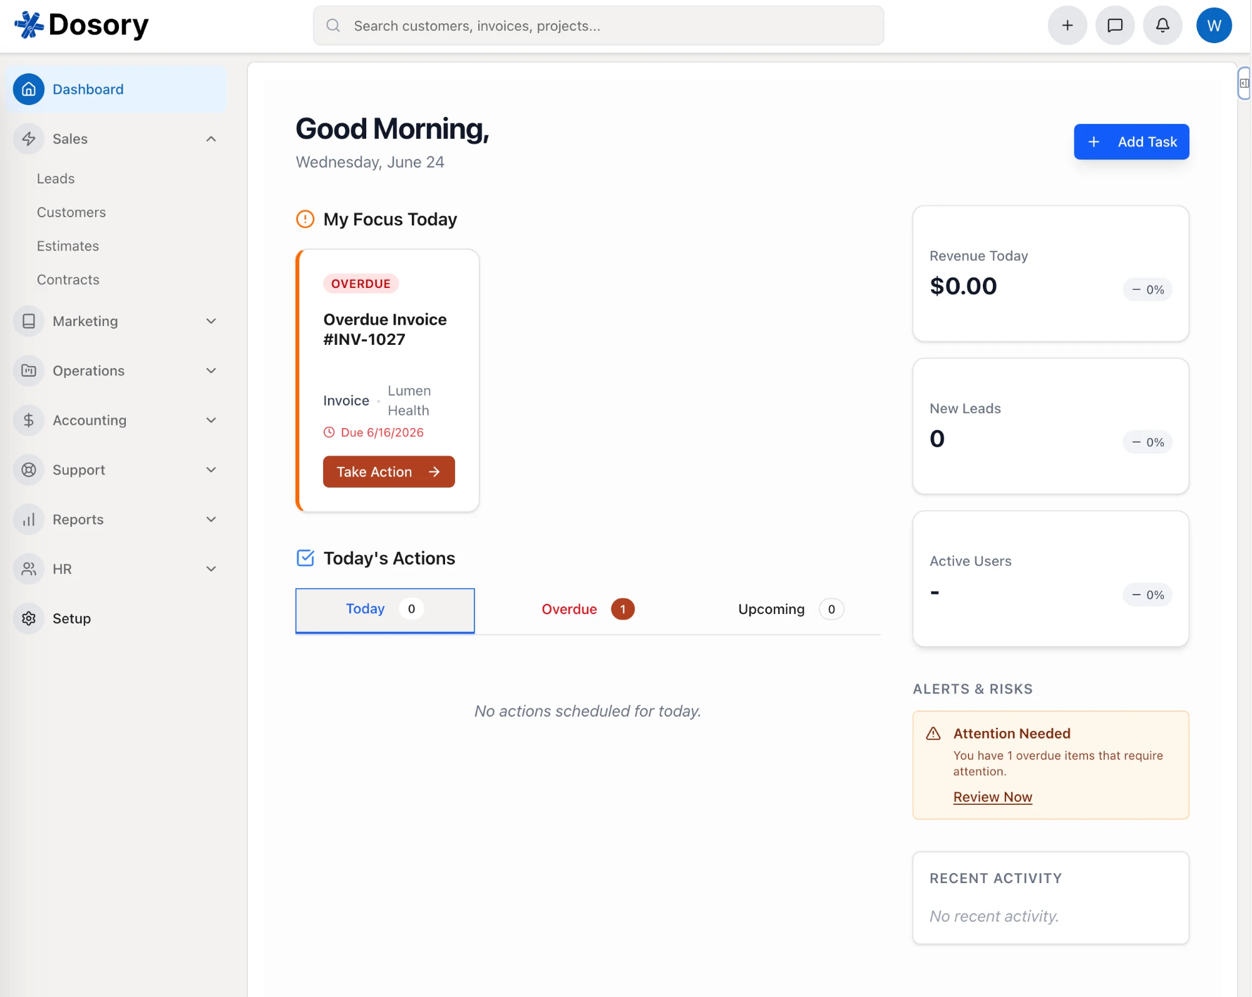The image size is (1252, 997).
Task: Click the Marketing book icon
Action: click(29, 321)
